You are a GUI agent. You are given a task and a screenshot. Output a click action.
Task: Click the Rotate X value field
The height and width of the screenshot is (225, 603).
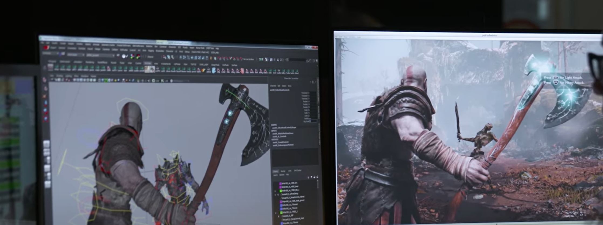coord(313,101)
